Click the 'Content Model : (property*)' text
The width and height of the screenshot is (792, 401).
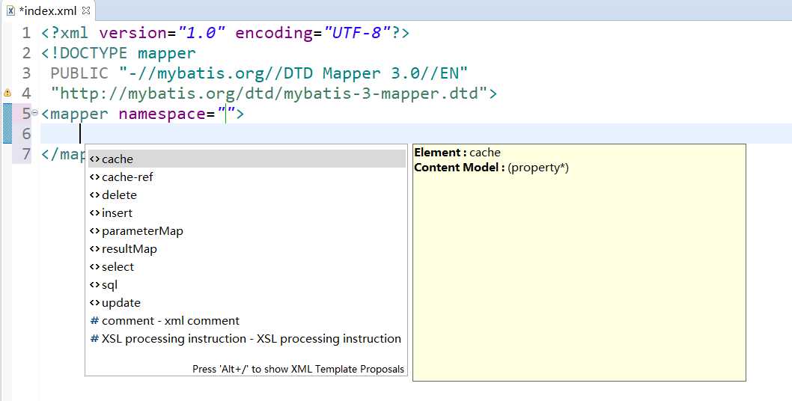coord(492,168)
